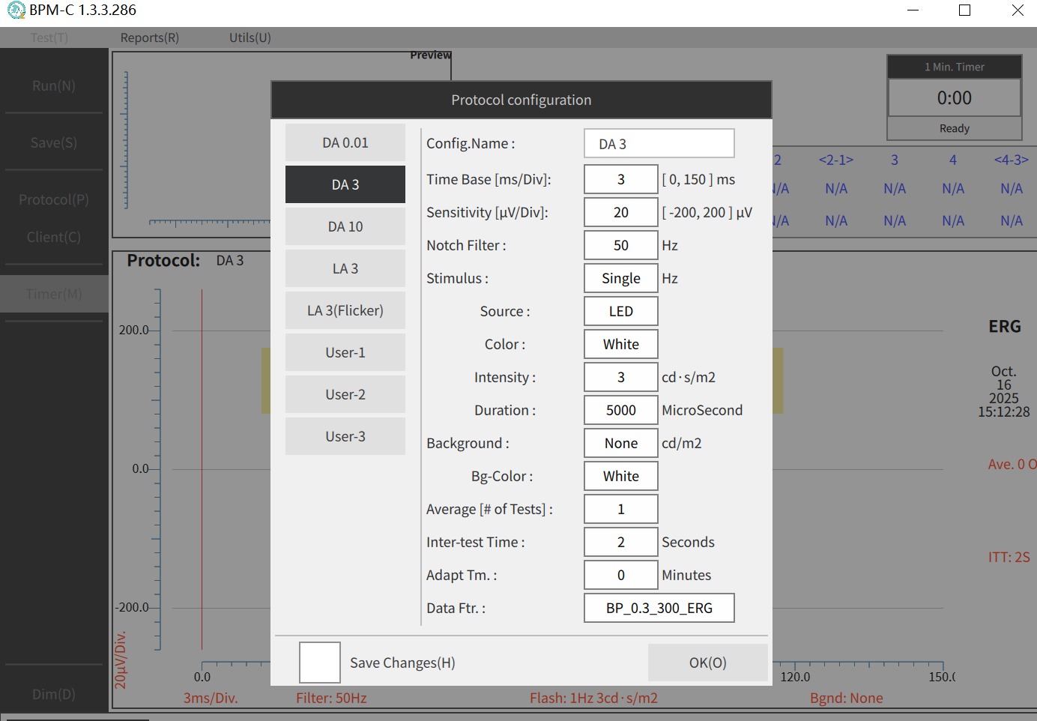This screenshot has height=721, width=1037.
Task: Expand the Bg-Color White selector
Action: point(620,476)
